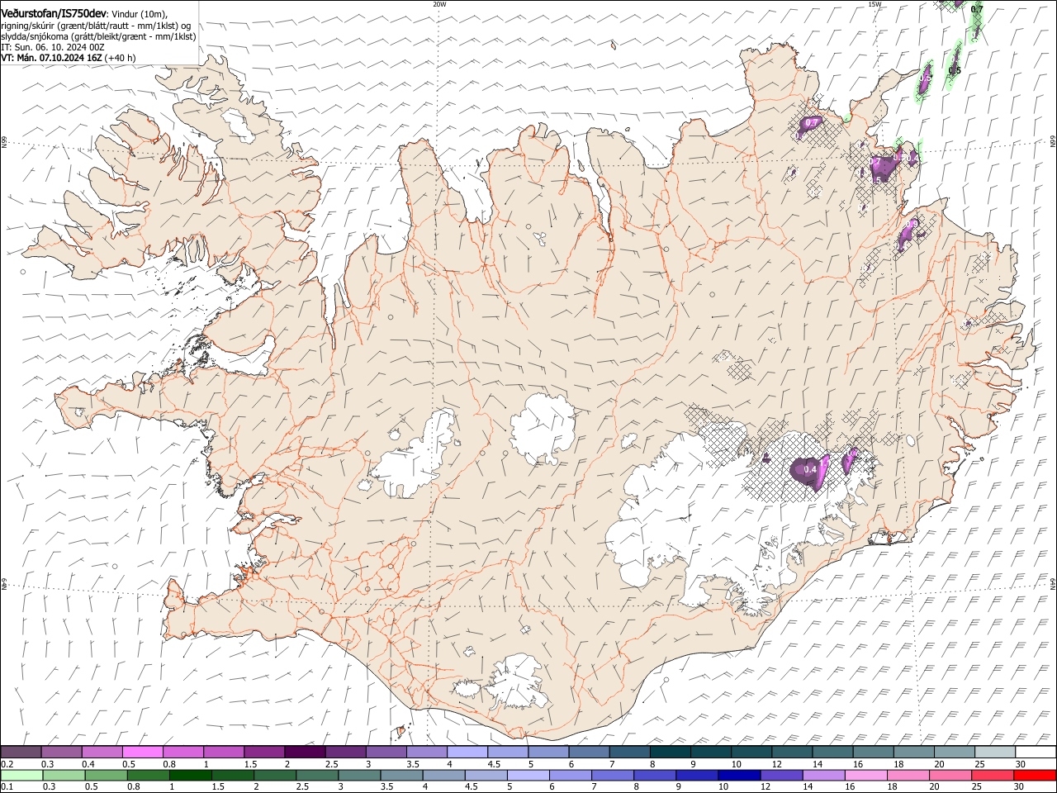
Task: Pick the crimson rain swatch between 25 and 30
Action: click(992, 775)
